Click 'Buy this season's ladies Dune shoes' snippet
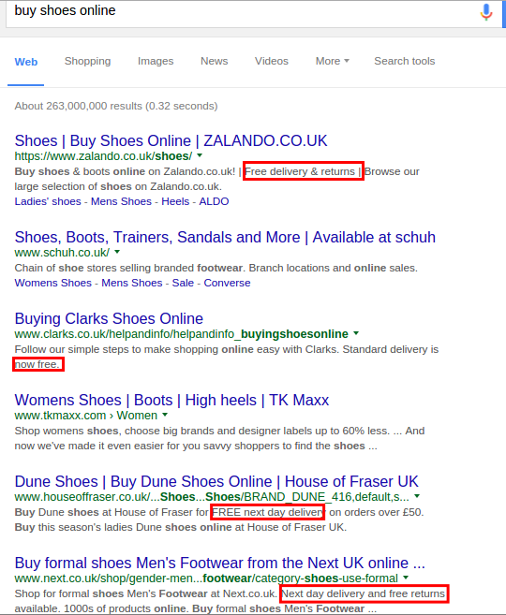The image size is (506, 615). (x=181, y=527)
